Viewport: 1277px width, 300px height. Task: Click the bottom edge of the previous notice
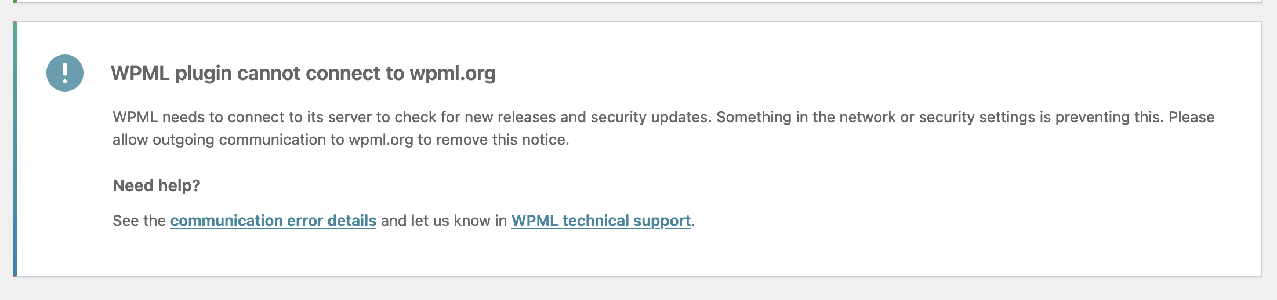[x=638, y=2]
